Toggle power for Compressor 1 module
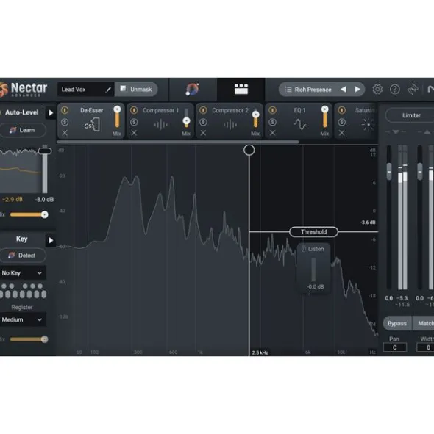 pyautogui.click(x=134, y=110)
